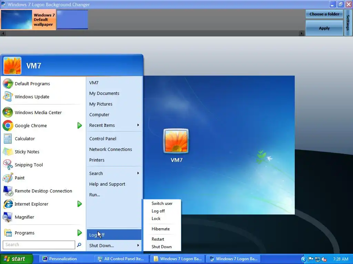
Task: Expand Internet Explorer jump list arrow
Action: coord(80,204)
